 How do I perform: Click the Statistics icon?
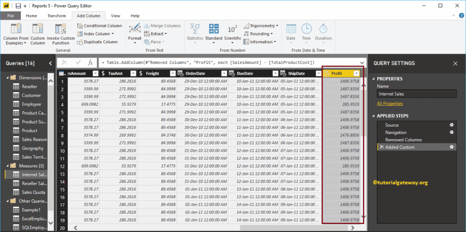(195, 29)
